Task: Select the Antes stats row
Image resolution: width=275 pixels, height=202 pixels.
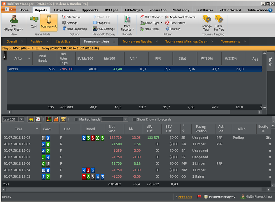Action: pyautogui.click(x=135, y=69)
